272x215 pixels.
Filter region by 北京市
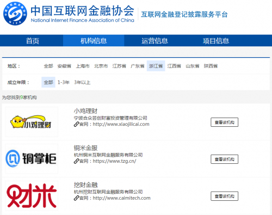(x=101, y=66)
